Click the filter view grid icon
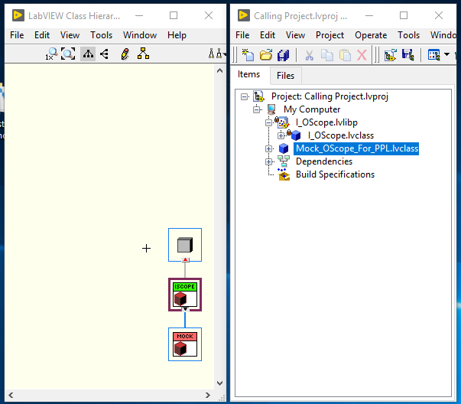461x404 pixels. coord(433,55)
